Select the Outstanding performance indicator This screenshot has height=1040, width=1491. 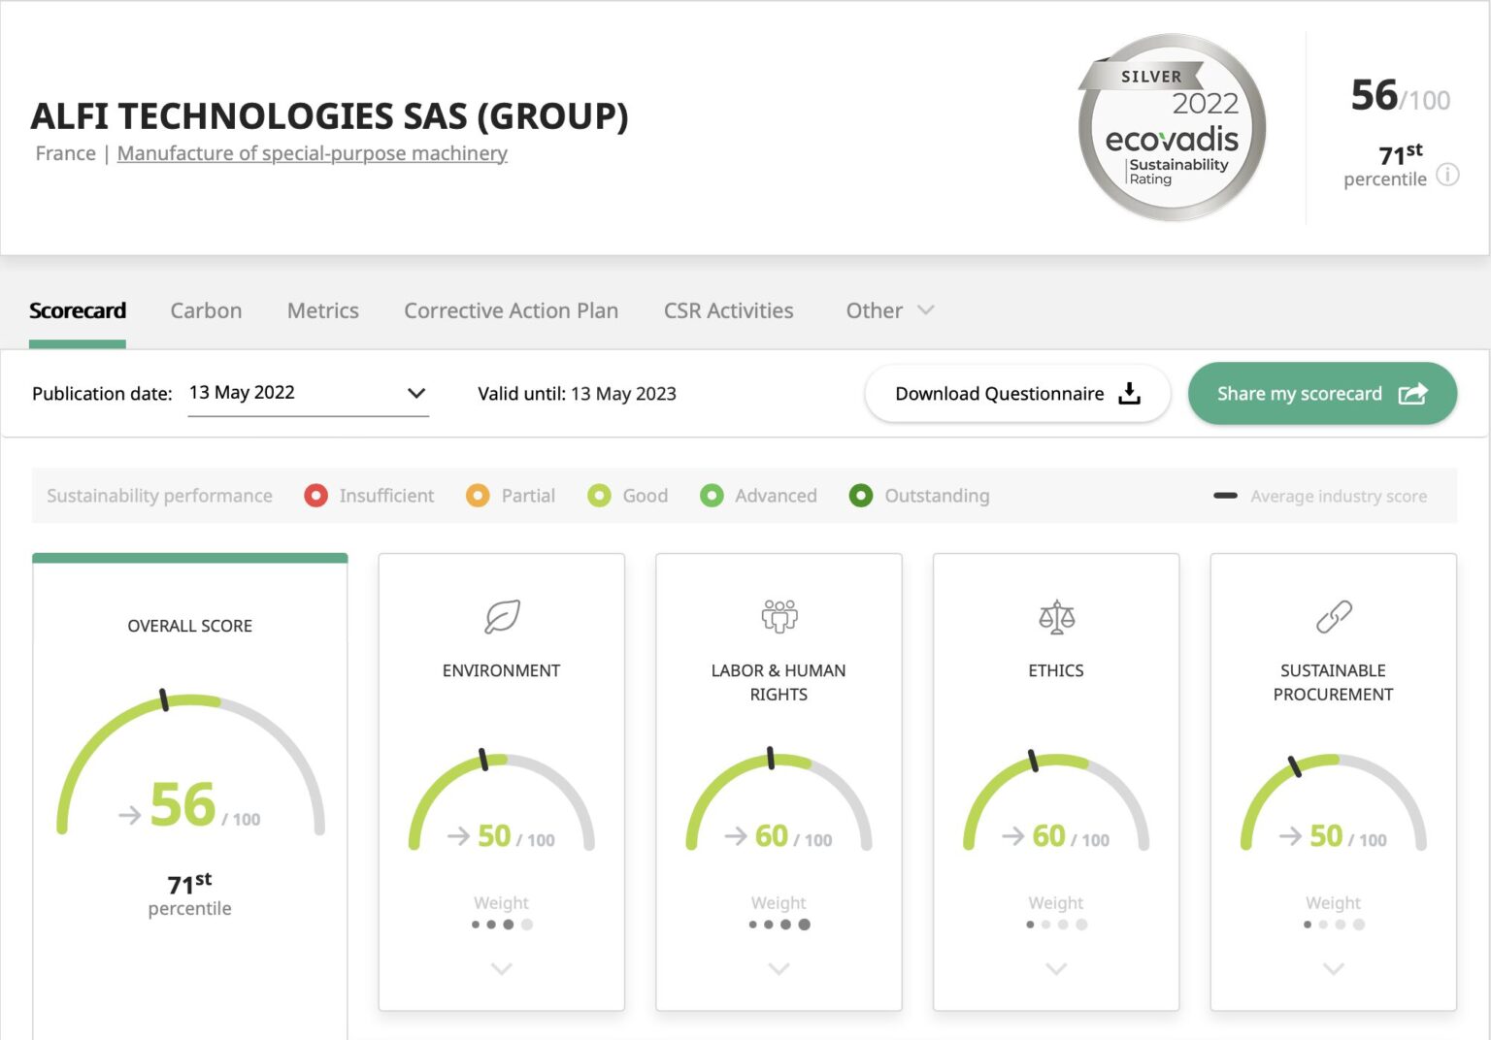click(x=860, y=496)
